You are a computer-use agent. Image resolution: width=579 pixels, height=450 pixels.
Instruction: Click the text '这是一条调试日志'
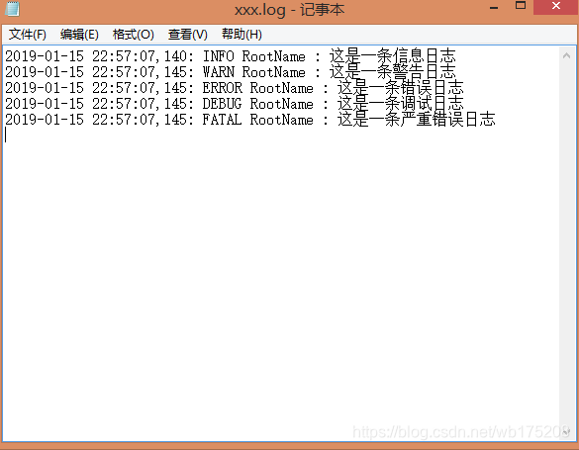(400, 104)
